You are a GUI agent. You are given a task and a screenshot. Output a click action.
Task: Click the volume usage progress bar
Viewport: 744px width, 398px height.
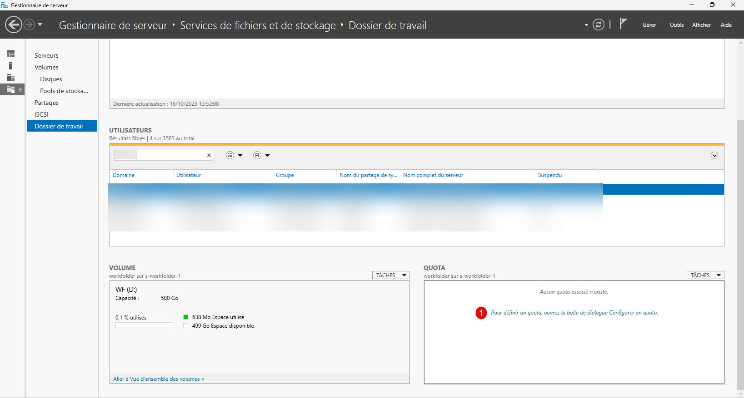click(144, 325)
